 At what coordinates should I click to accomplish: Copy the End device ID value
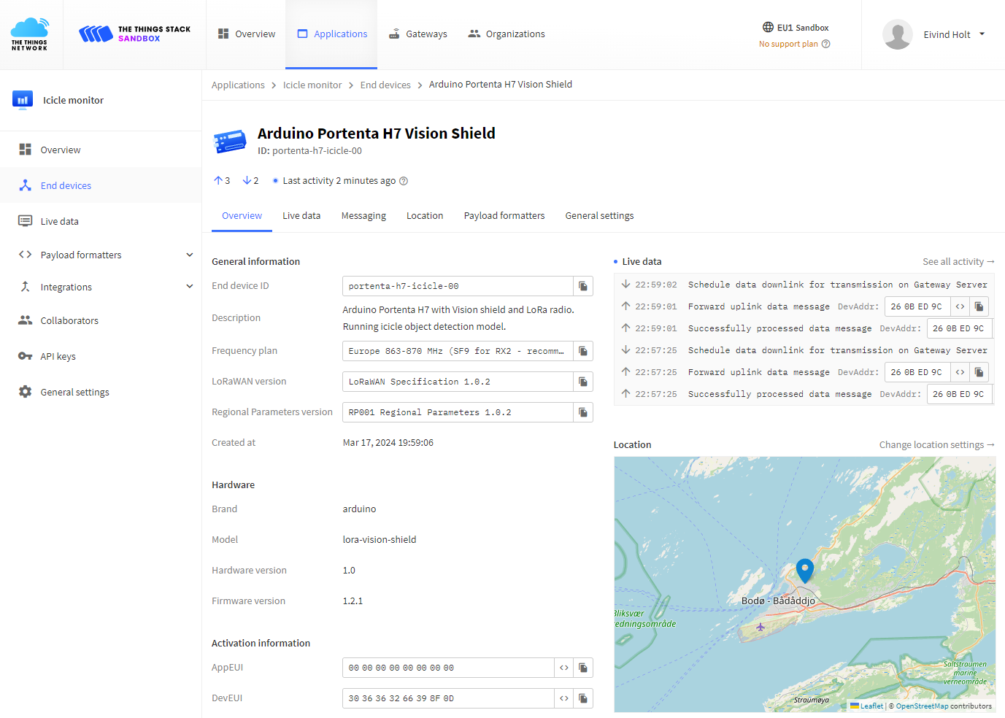(582, 286)
